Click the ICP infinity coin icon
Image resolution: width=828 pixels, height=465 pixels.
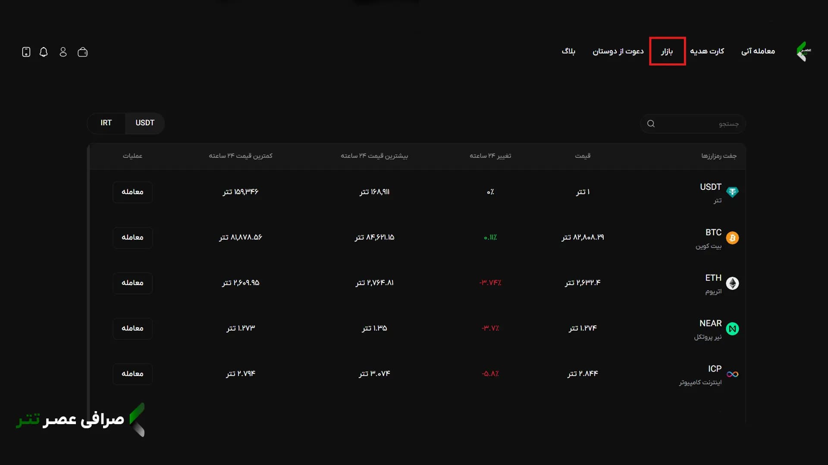pyautogui.click(x=732, y=374)
